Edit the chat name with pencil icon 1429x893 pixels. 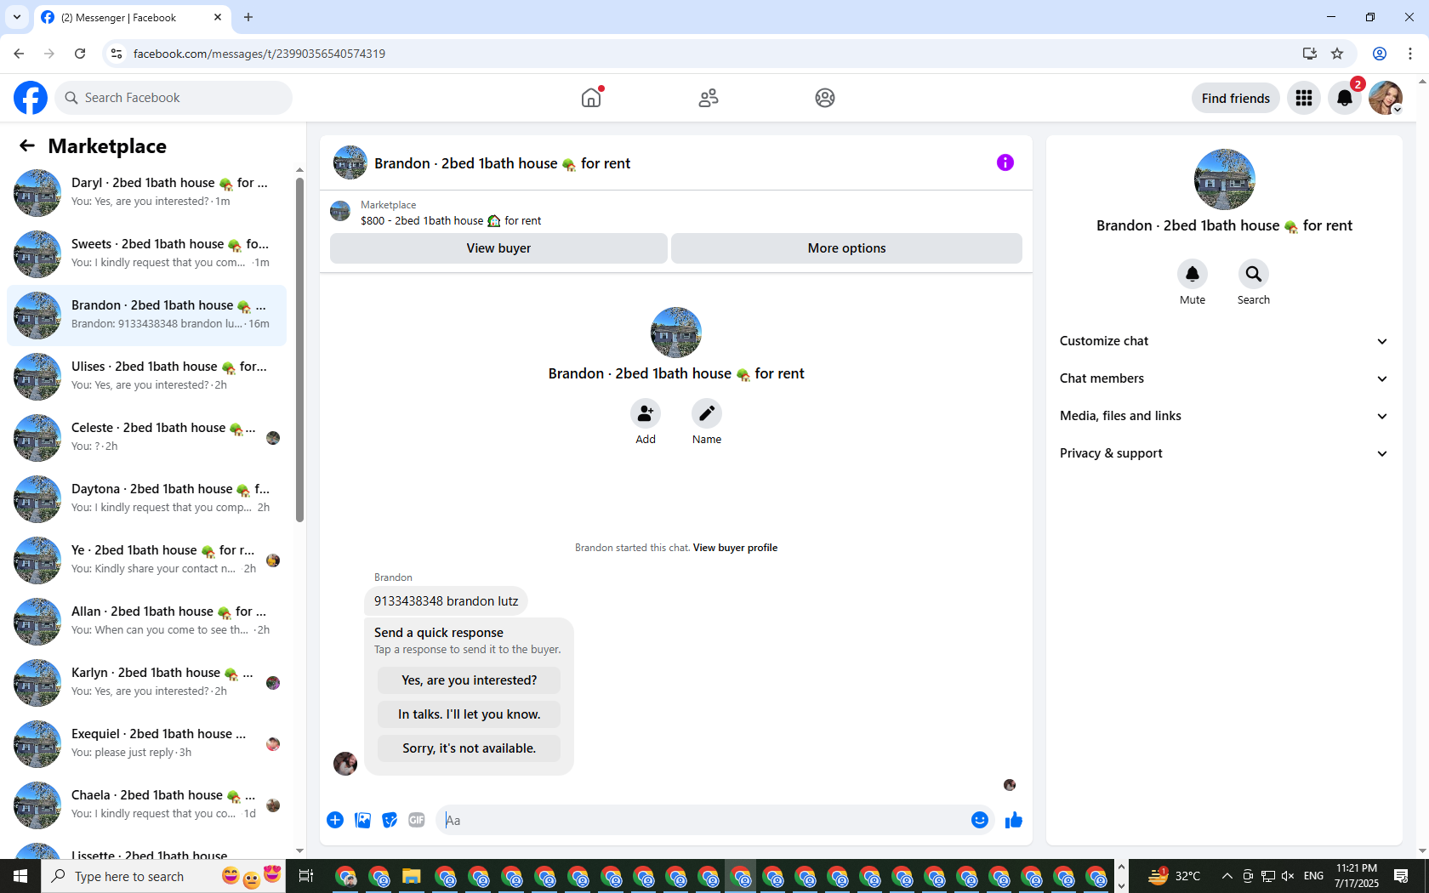(x=707, y=413)
